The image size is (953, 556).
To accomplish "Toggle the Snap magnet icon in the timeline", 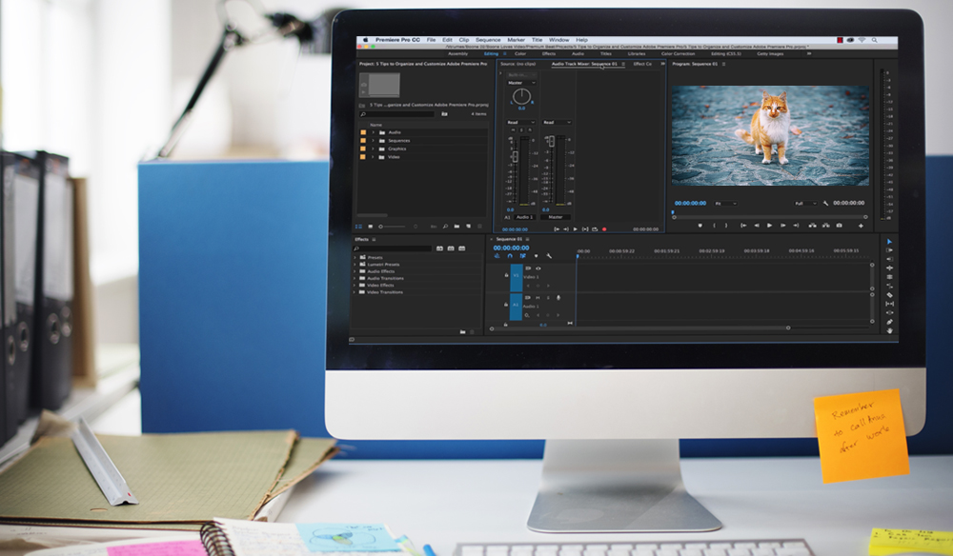I will pos(510,255).
